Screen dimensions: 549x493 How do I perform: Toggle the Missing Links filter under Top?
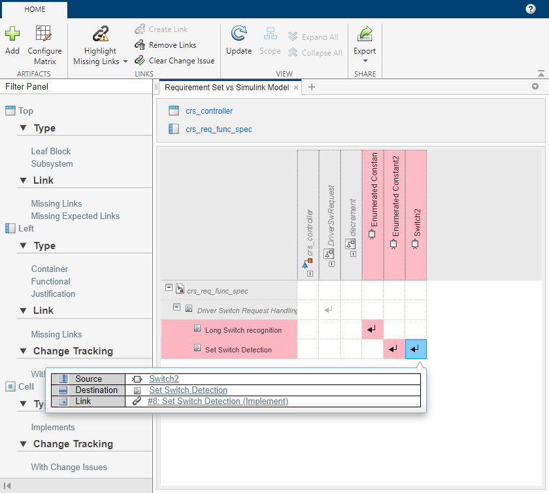(56, 203)
